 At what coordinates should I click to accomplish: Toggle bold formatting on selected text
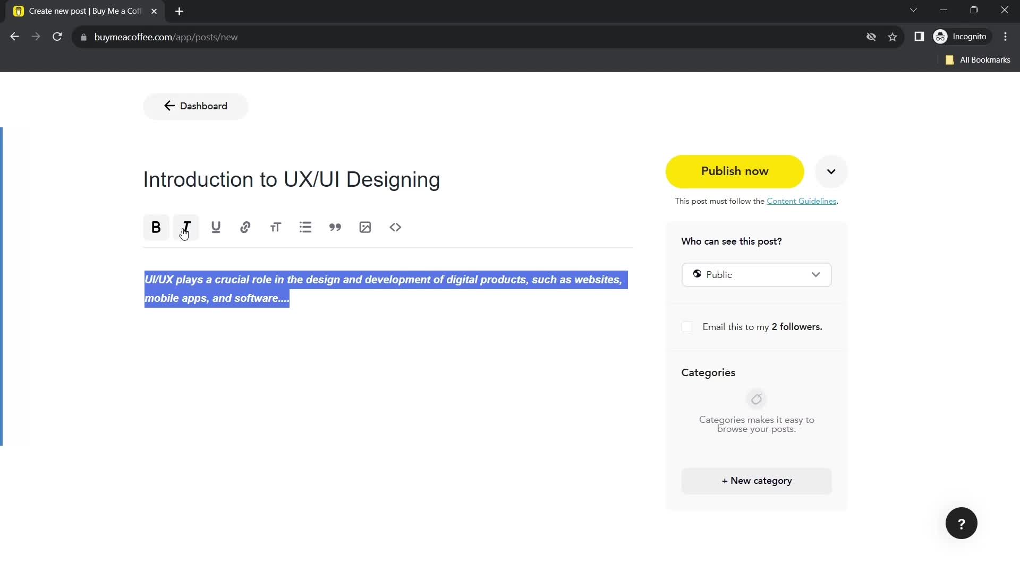click(156, 228)
